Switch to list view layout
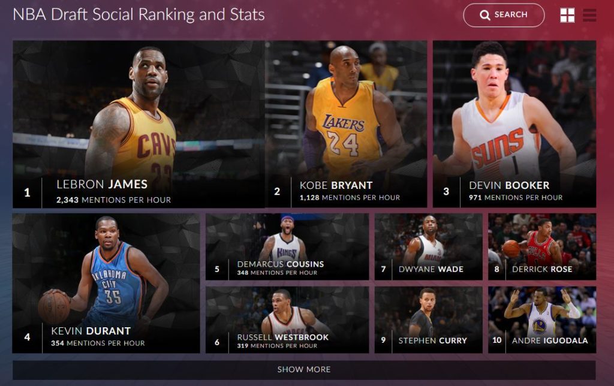 point(589,15)
